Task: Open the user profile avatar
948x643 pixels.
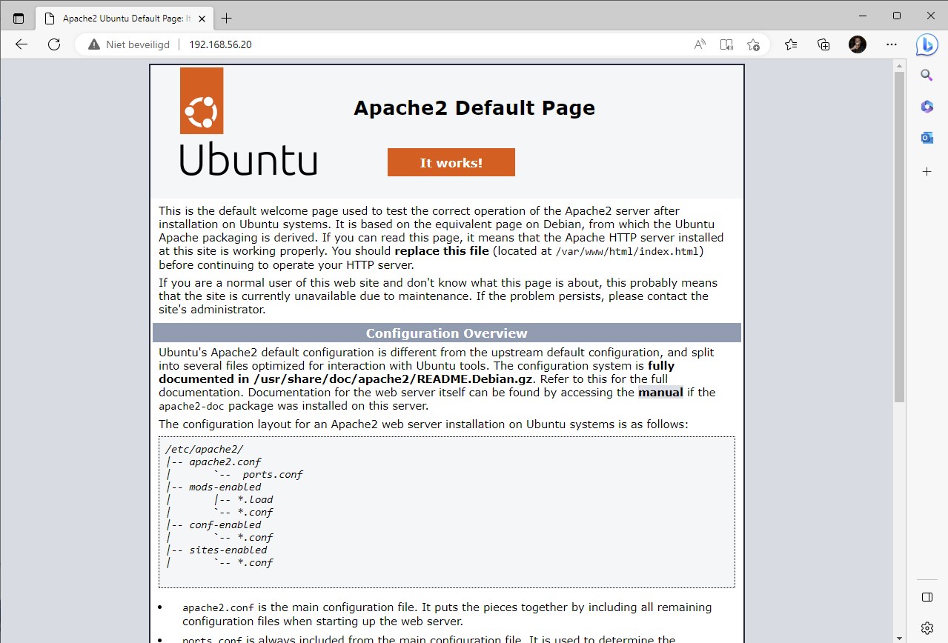Action: (x=858, y=44)
